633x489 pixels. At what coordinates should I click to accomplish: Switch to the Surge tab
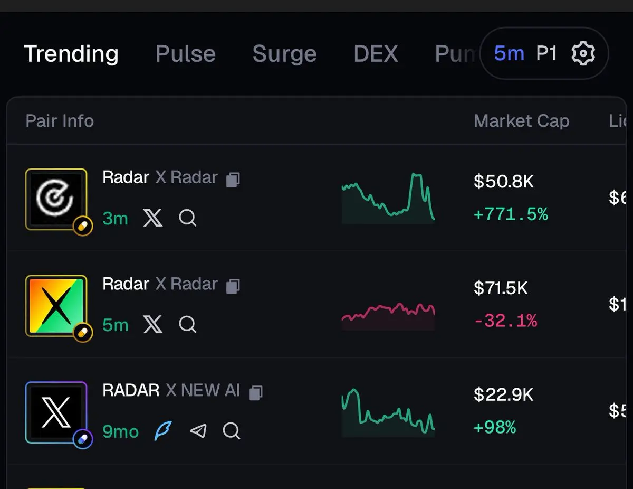[x=284, y=54]
